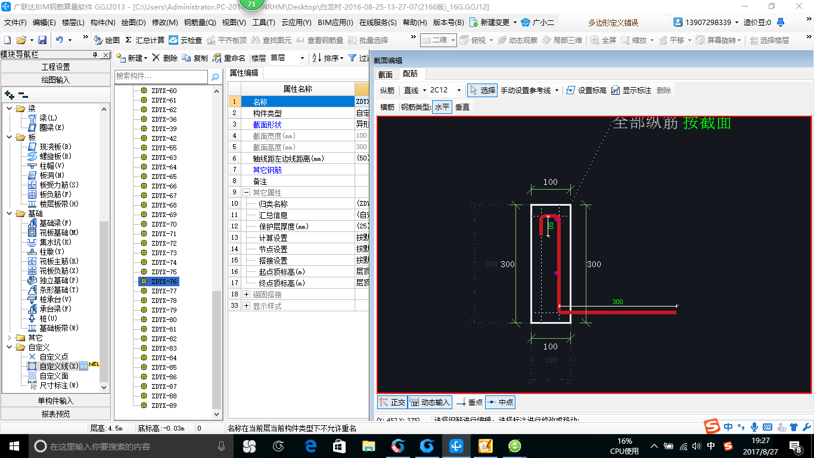Click the 工程设置 panel button
814x458 pixels.
coord(55,67)
